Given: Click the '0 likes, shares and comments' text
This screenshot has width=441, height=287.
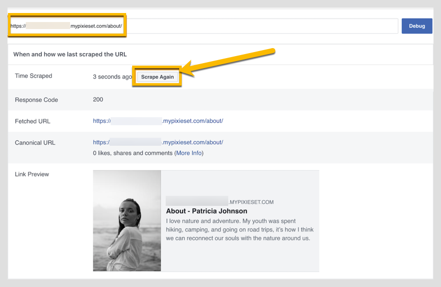Looking at the screenshot, I should click(x=133, y=153).
